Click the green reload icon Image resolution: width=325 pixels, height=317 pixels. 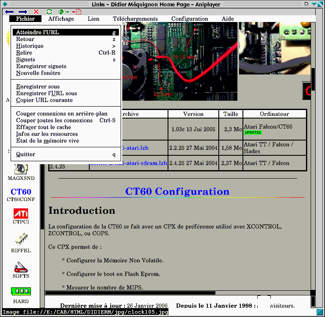(50, 12)
